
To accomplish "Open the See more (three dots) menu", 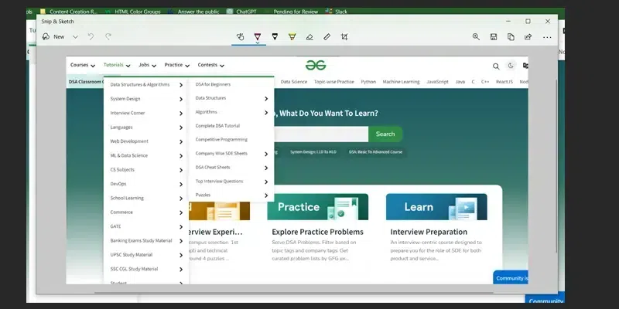I will tap(547, 37).
